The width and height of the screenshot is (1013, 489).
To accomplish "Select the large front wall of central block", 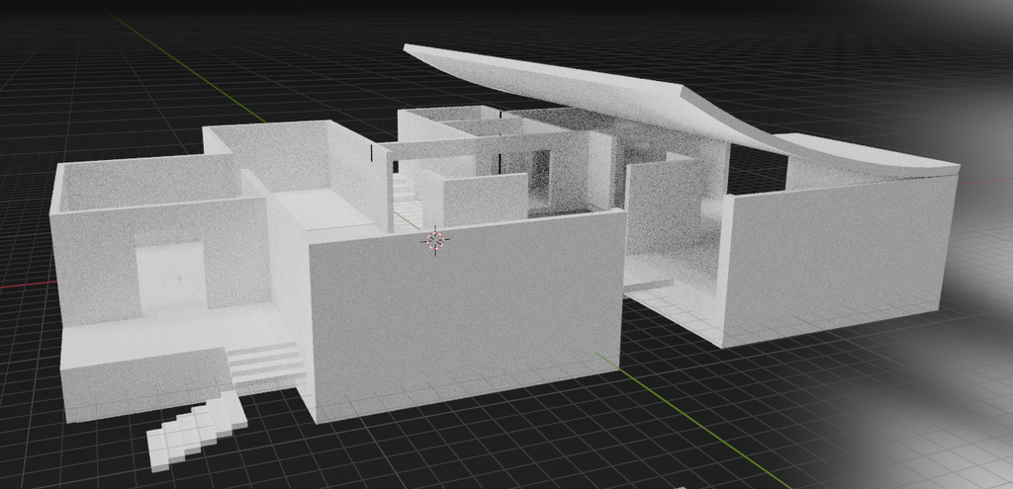I will (465, 316).
